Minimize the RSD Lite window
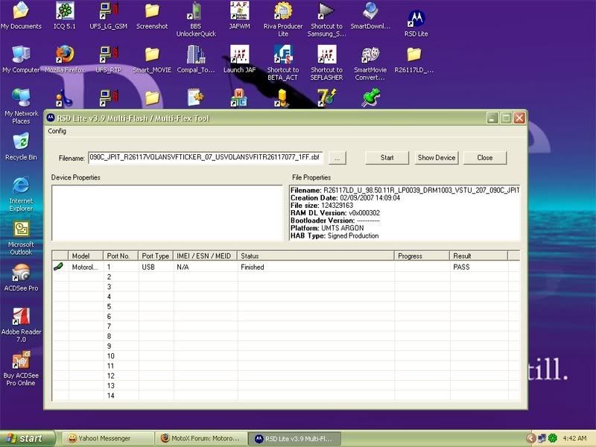596x447 pixels. [492, 118]
